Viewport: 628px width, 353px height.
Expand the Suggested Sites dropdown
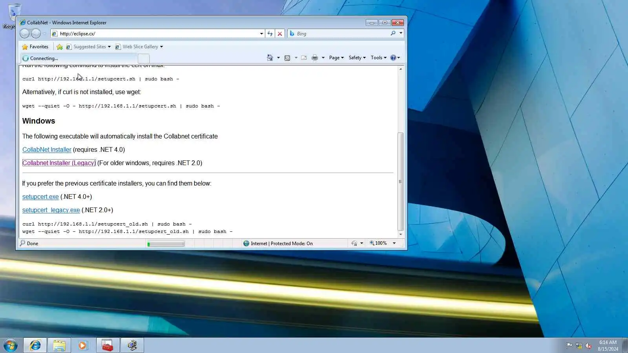pyautogui.click(x=109, y=47)
